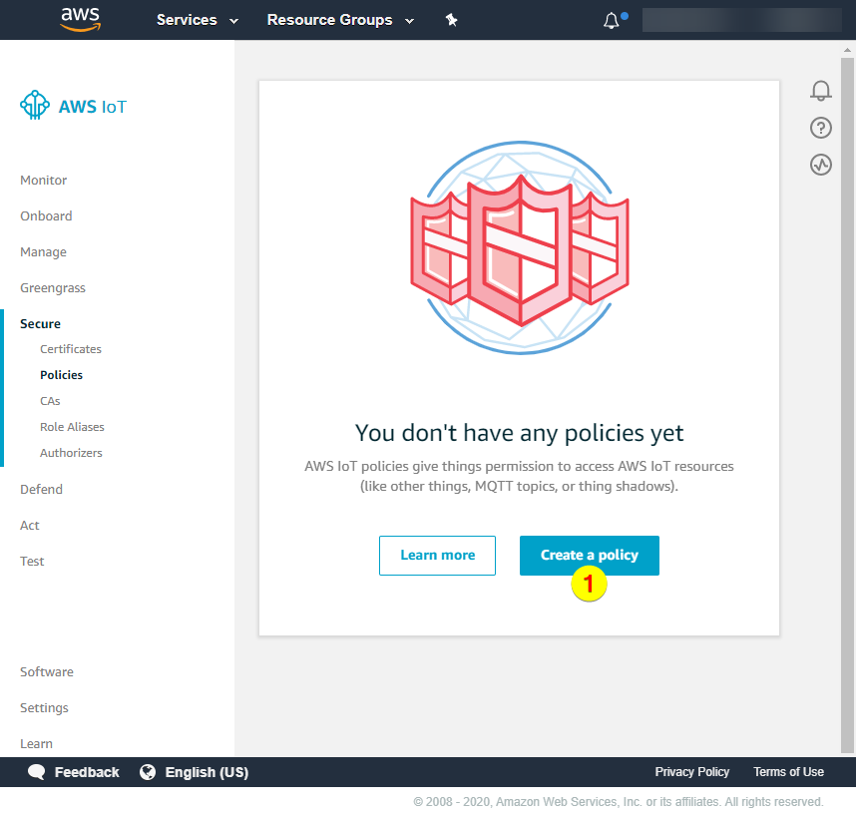Switch to the CAs section
856x817 pixels.
tap(50, 400)
